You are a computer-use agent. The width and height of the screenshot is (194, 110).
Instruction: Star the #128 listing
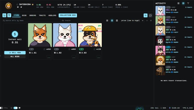click(x=94, y=49)
